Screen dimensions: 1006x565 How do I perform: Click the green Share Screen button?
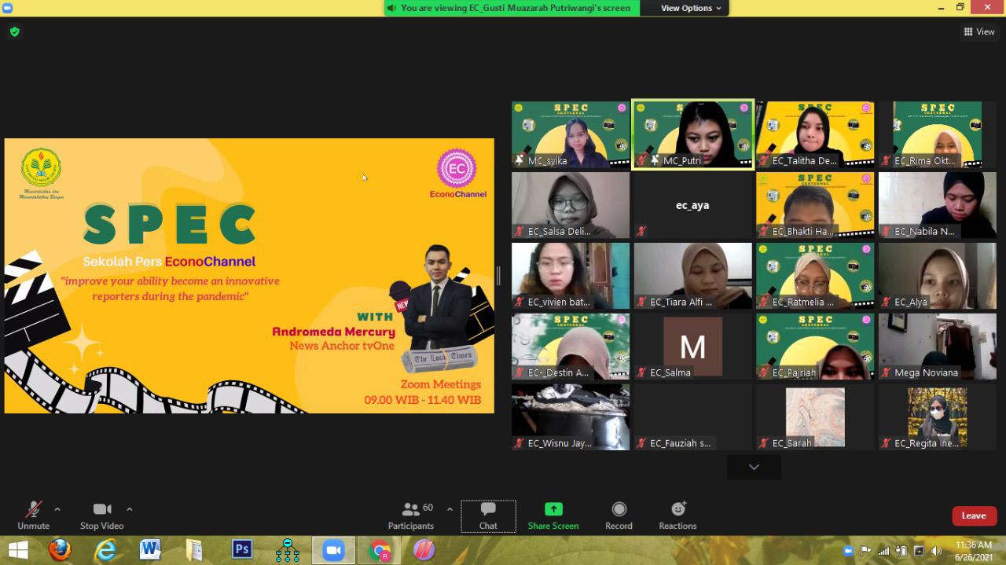(x=553, y=515)
